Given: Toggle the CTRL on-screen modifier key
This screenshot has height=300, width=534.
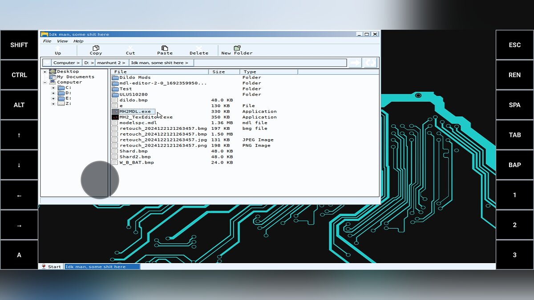Looking at the screenshot, I should click(19, 75).
